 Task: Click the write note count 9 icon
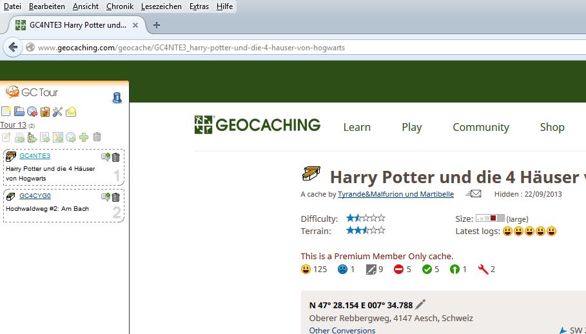[x=375, y=269]
